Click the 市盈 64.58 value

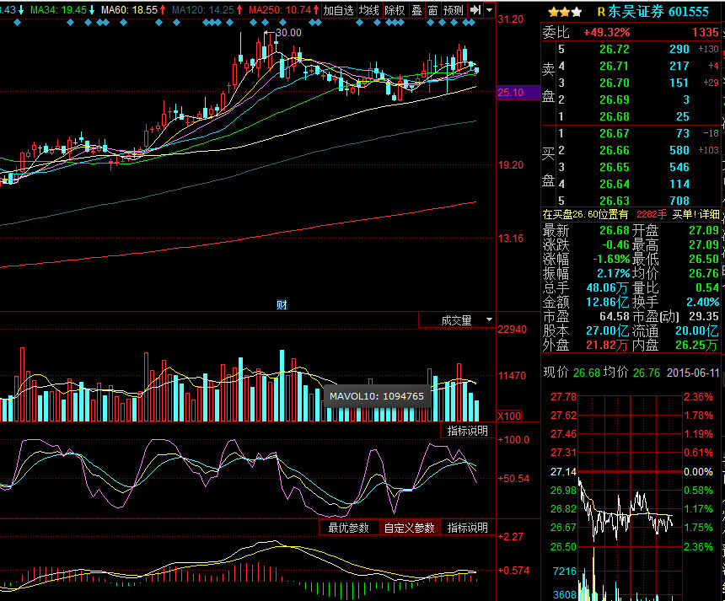click(614, 316)
